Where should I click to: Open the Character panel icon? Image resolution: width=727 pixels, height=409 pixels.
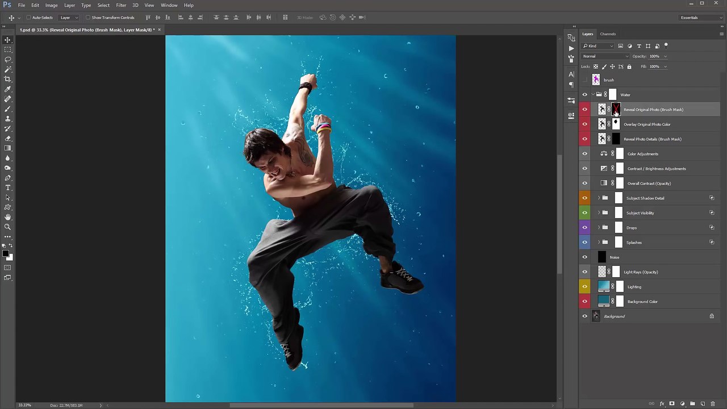click(x=571, y=74)
